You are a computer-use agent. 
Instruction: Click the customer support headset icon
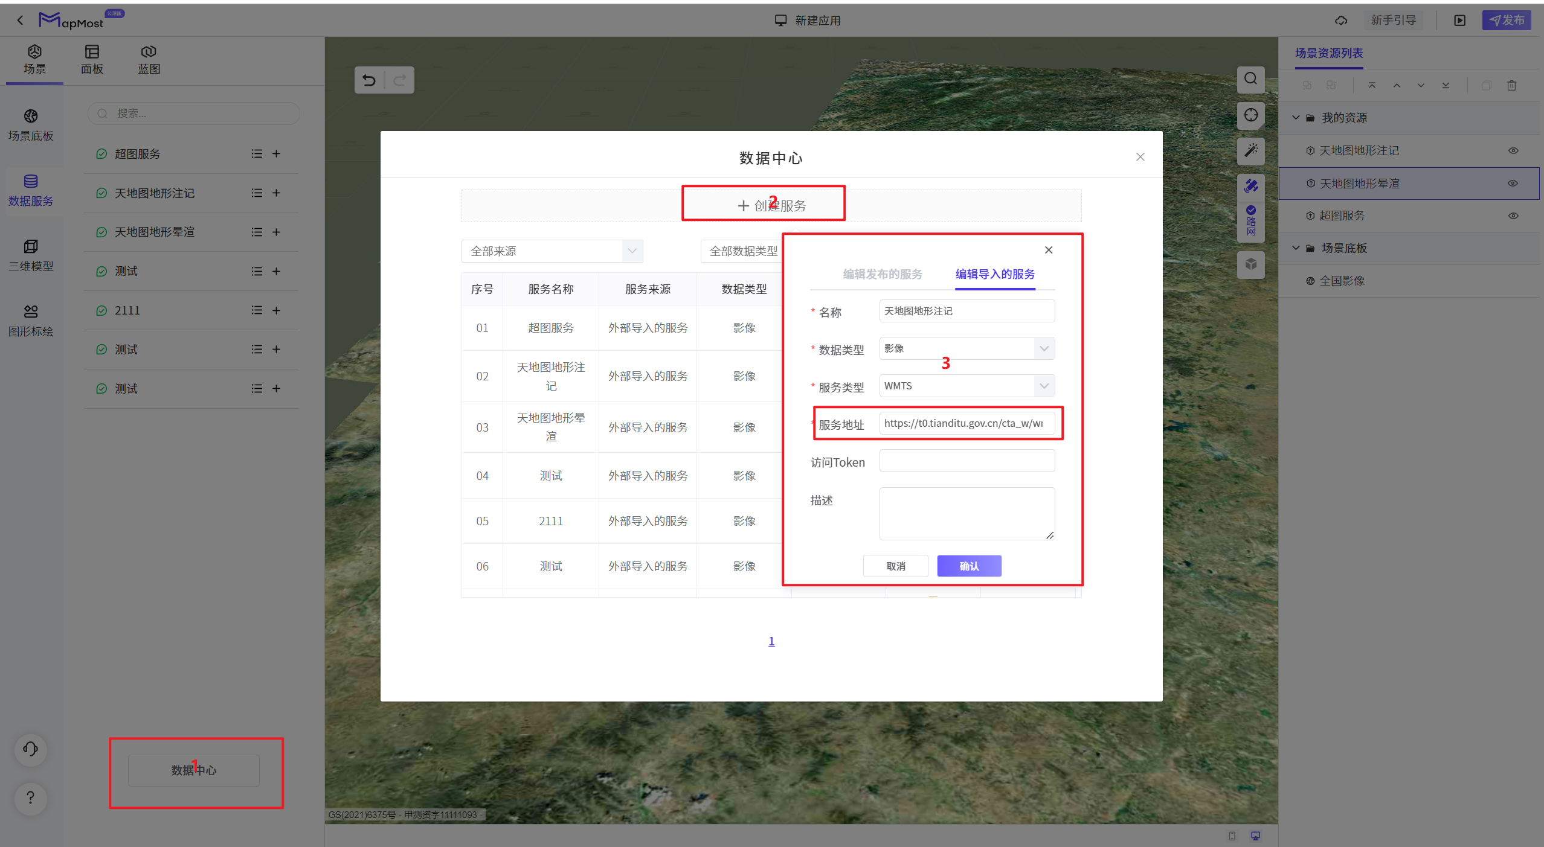30,750
